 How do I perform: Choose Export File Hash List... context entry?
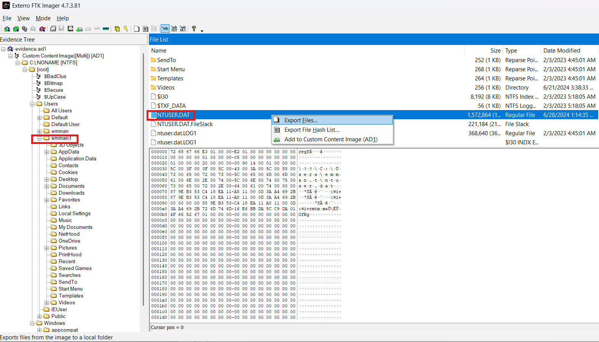[x=332, y=130]
